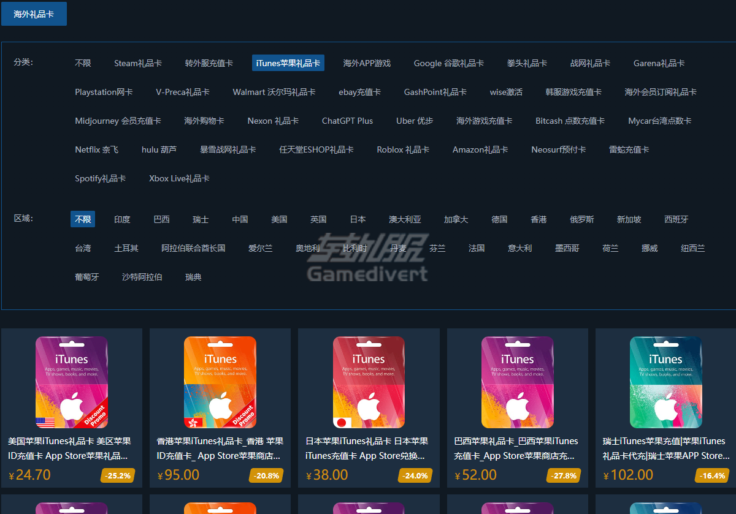
Task: Open 香港苹果iTunes礼品卡 product title
Action: [x=220, y=448]
